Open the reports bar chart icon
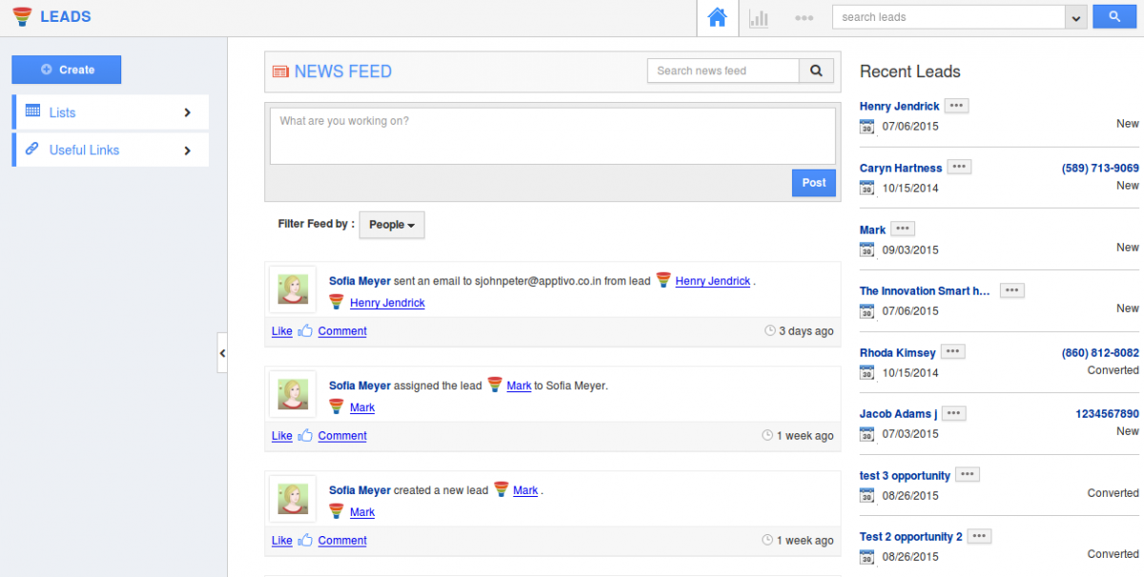The width and height of the screenshot is (1144, 577). click(x=759, y=18)
